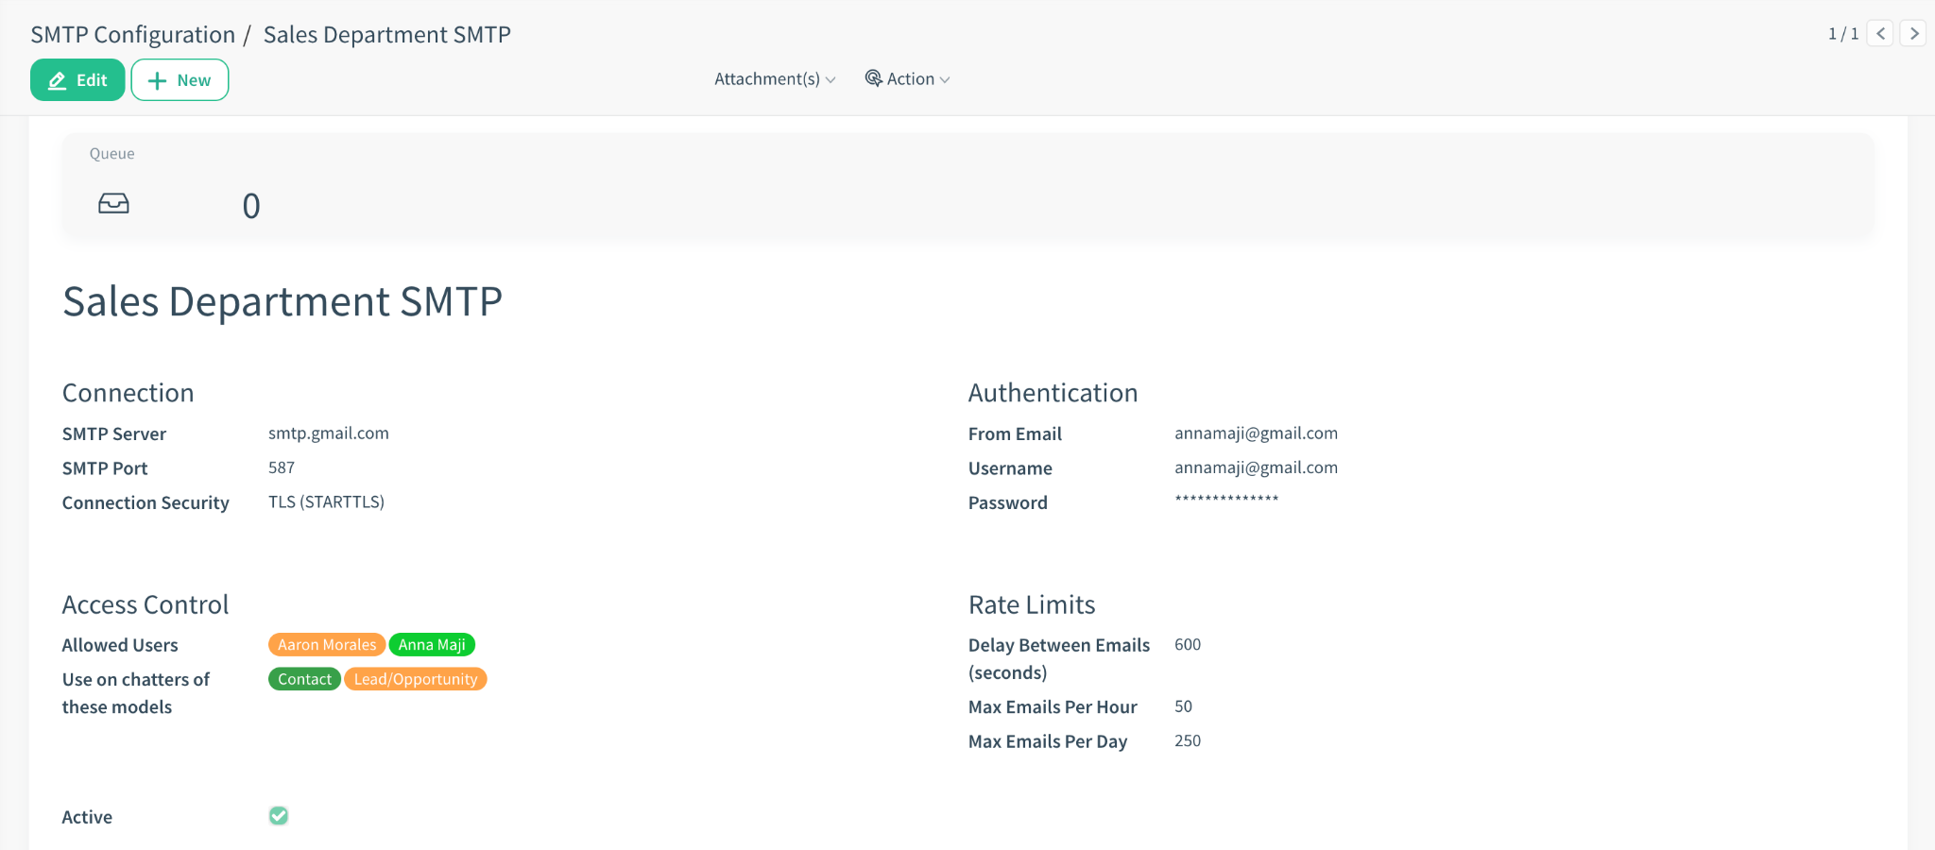Screen dimensions: 1935x850
Task: Select the Anna Maji user tag
Action: 432,645
